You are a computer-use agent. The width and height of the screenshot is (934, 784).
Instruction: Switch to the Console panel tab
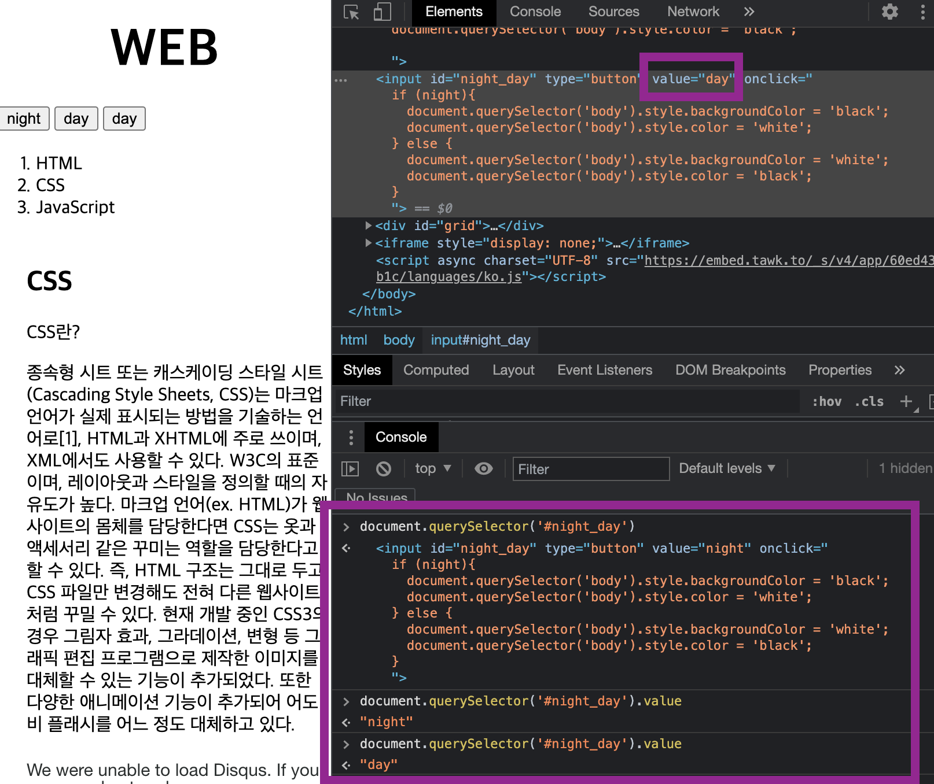[535, 12]
